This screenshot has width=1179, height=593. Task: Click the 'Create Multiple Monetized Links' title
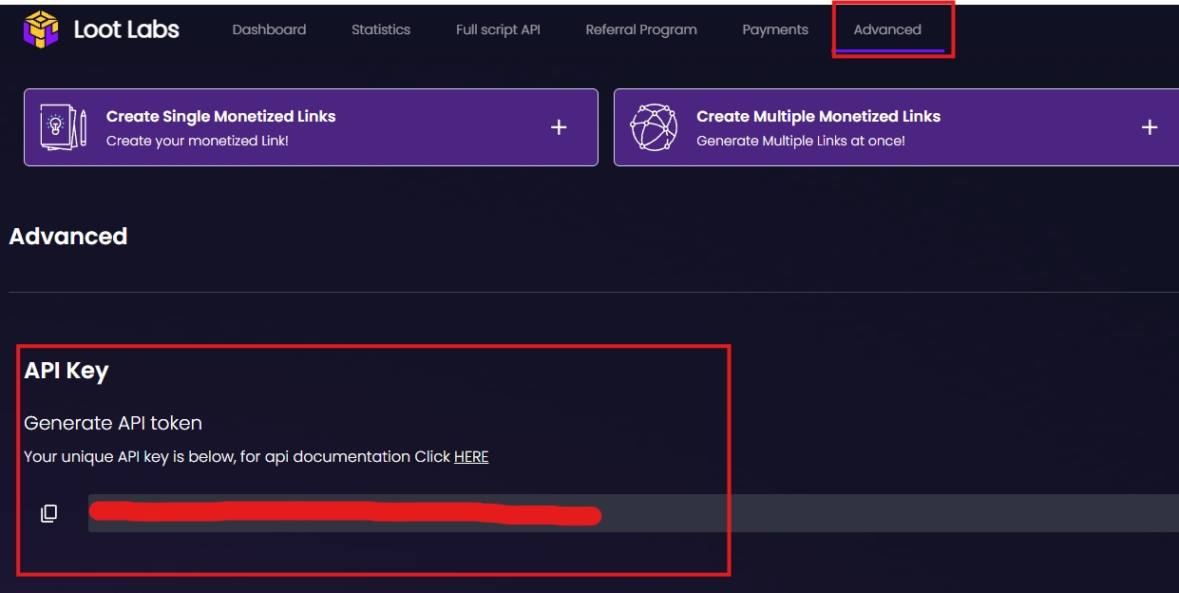tap(818, 116)
